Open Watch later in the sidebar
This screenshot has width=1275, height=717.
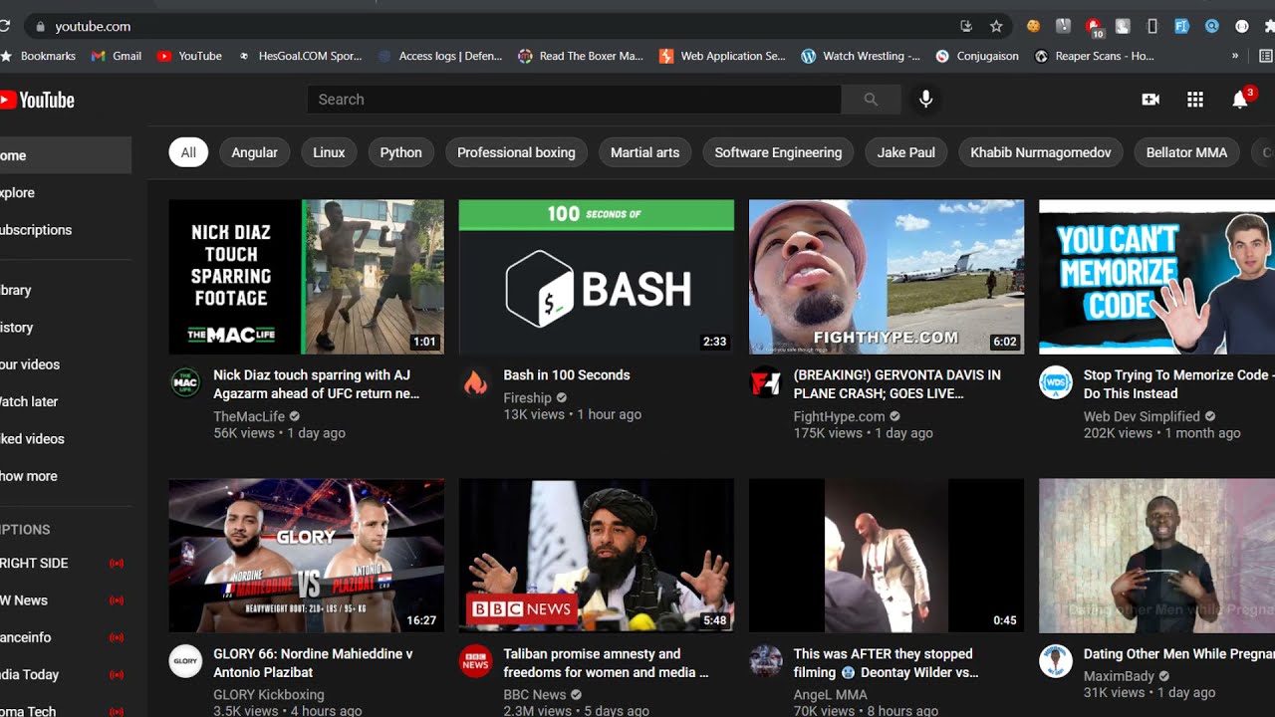coord(65,401)
